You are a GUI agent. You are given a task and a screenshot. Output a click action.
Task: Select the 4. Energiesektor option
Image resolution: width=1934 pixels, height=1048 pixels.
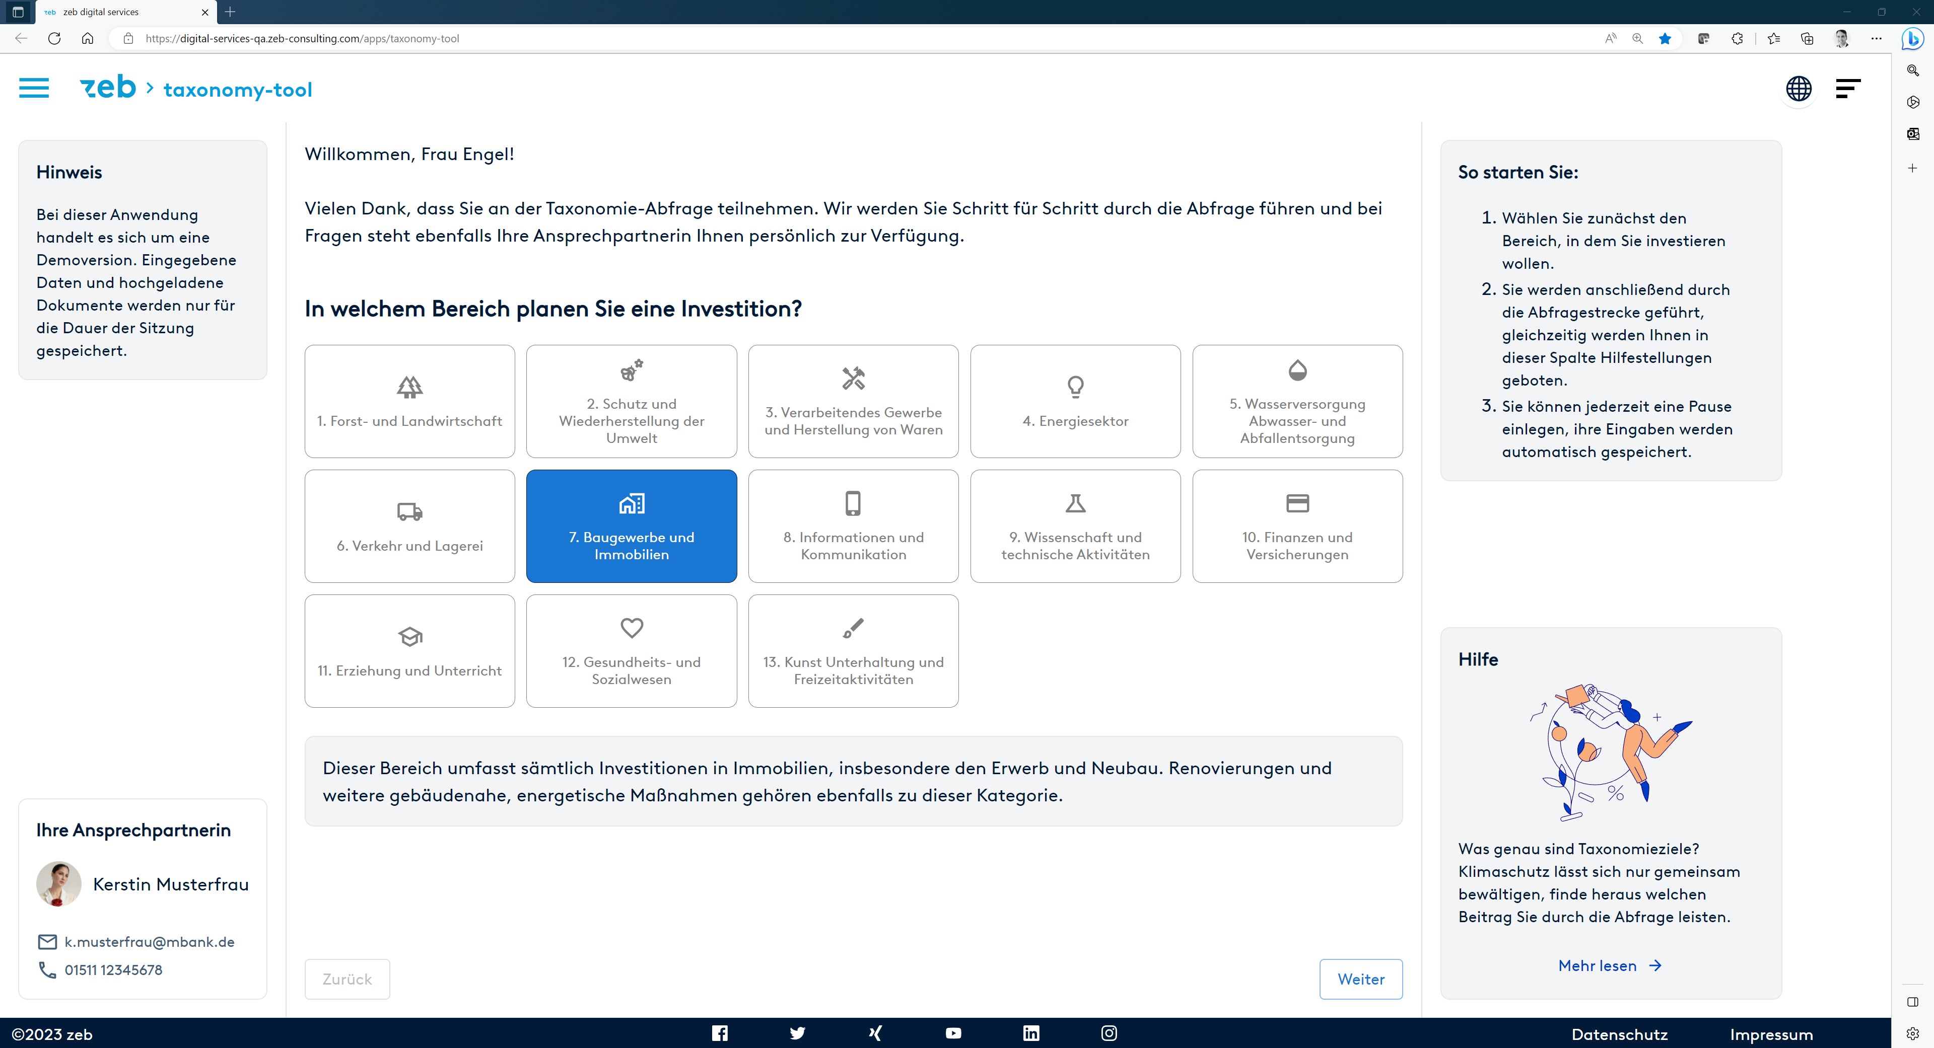(x=1075, y=401)
